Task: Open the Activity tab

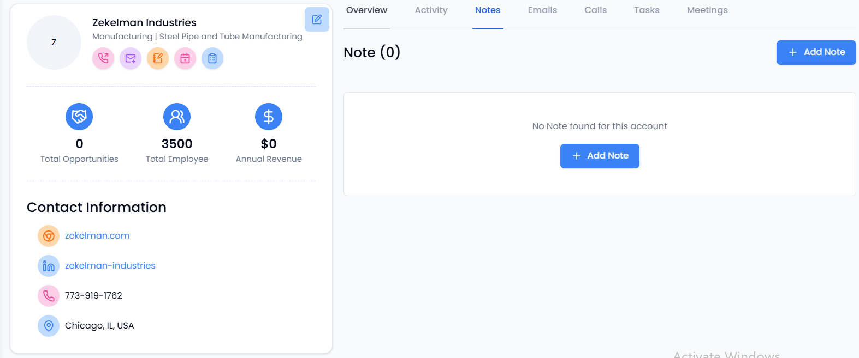Action: coord(431,10)
